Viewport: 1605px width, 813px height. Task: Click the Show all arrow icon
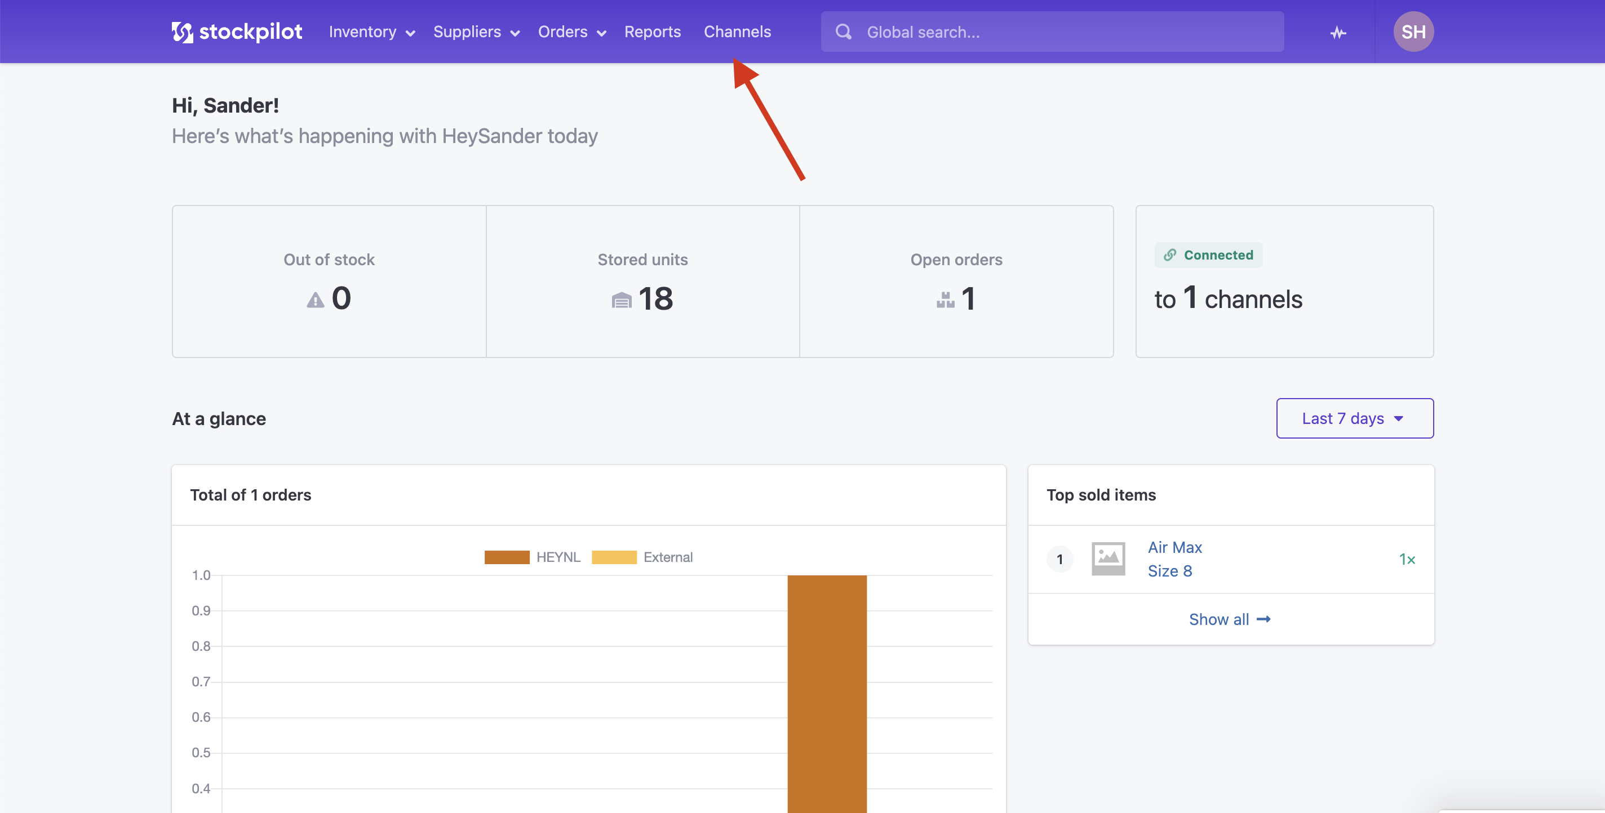(1263, 619)
